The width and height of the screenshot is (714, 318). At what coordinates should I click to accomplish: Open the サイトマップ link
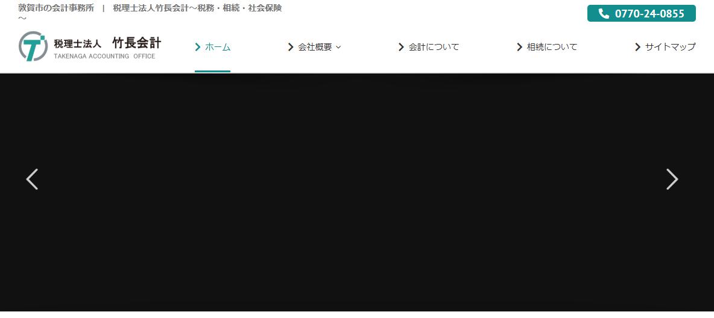point(670,47)
